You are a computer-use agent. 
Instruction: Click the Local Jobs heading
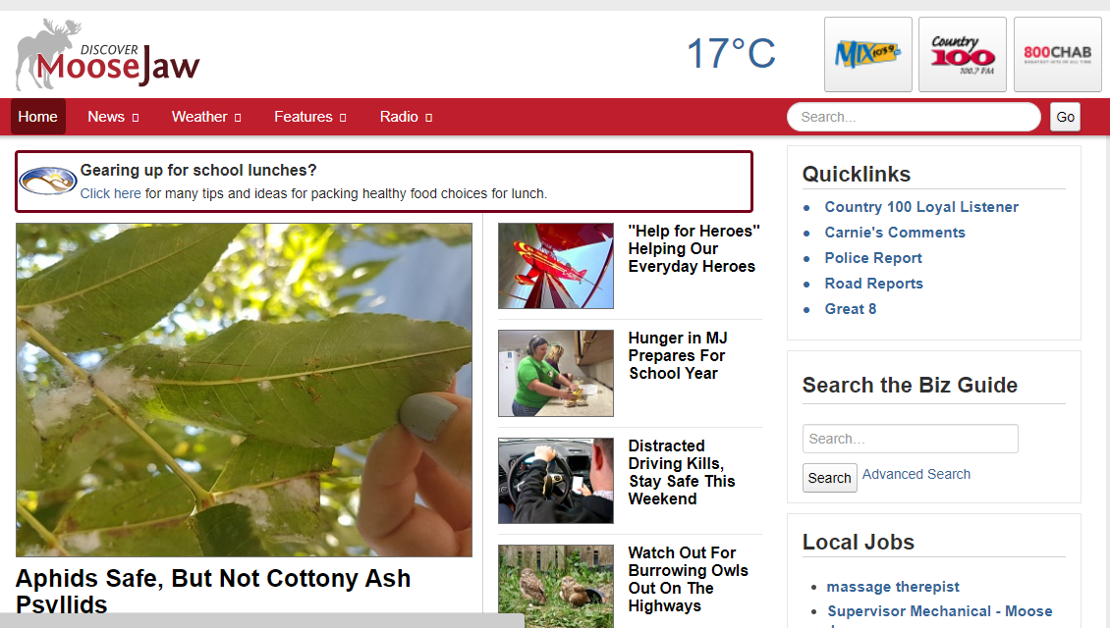pos(858,543)
